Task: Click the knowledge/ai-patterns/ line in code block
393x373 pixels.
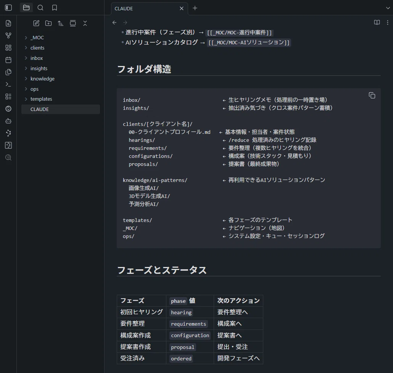Action: click(x=155, y=180)
